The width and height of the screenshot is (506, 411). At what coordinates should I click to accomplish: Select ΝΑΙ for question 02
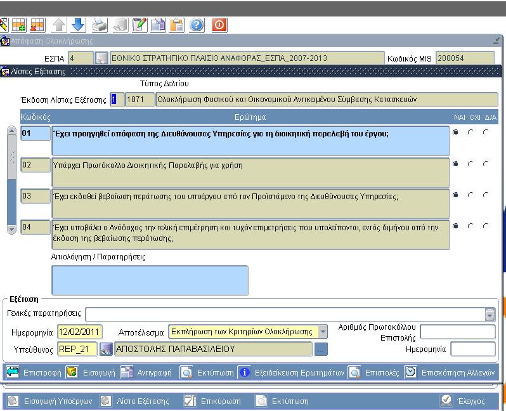(456, 164)
